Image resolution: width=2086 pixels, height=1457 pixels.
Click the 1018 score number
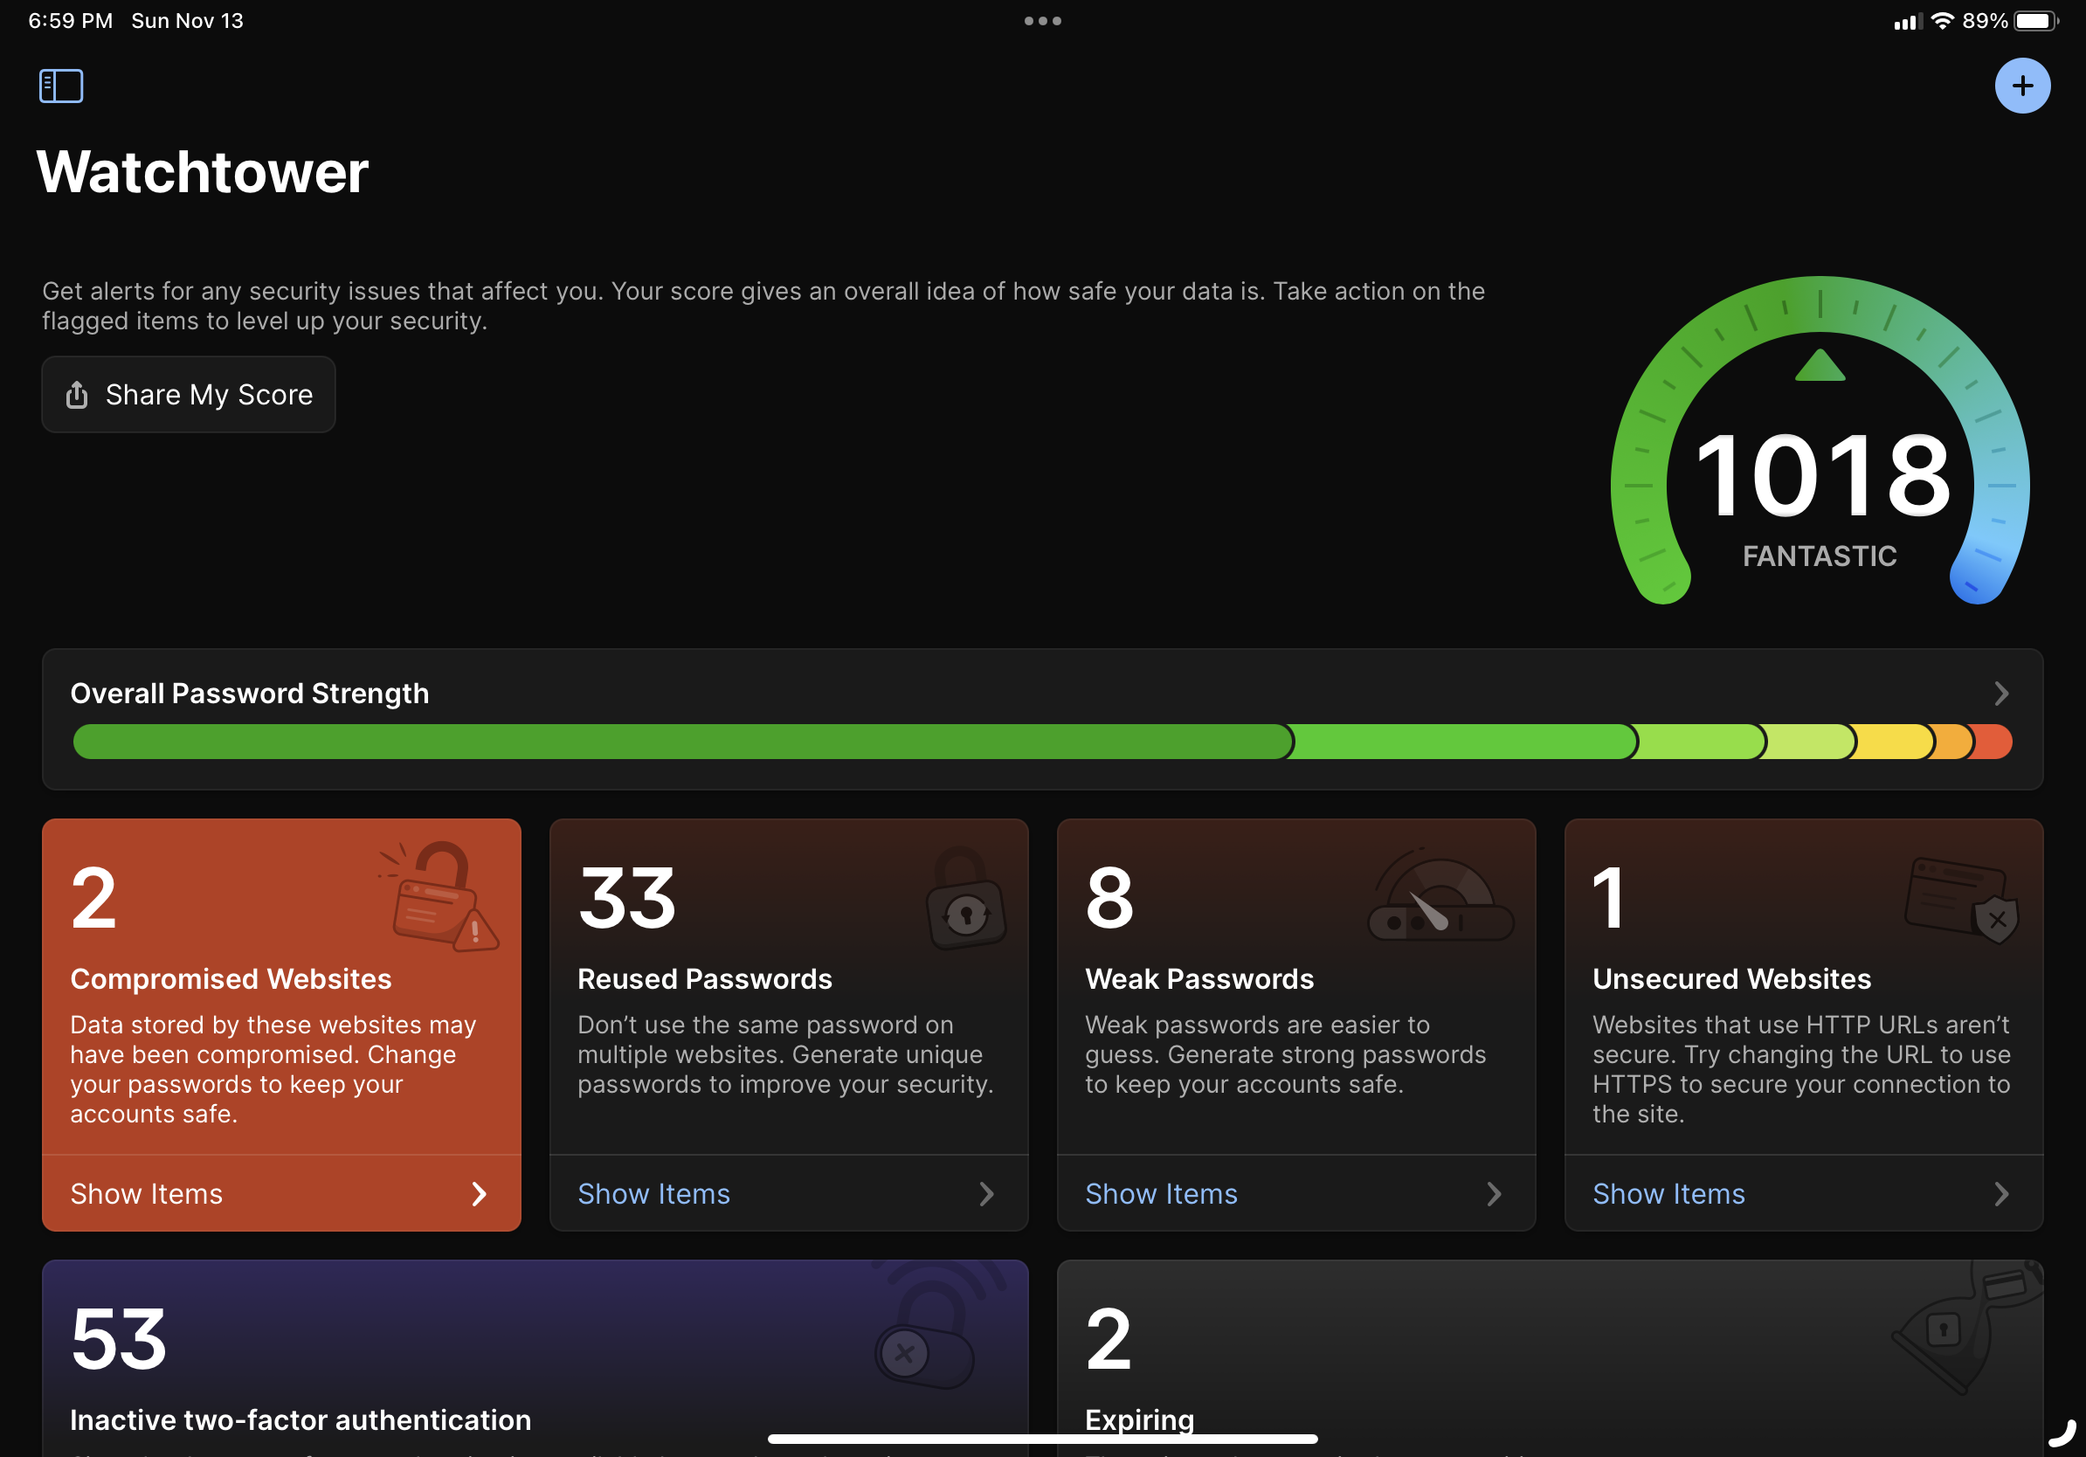(1821, 474)
